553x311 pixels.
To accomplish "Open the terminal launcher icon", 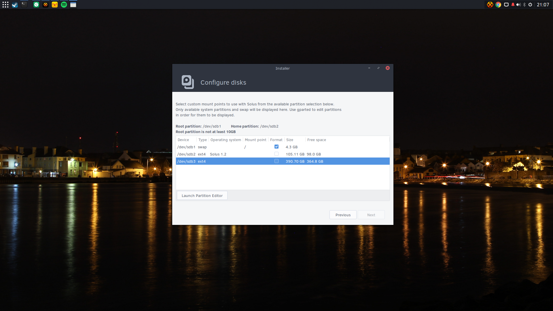I will click(x=24, y=5).
